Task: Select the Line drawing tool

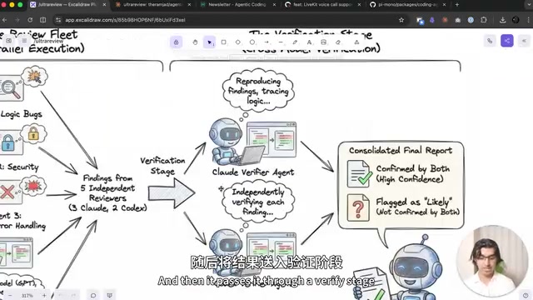Action: click(x=281, y=42)
